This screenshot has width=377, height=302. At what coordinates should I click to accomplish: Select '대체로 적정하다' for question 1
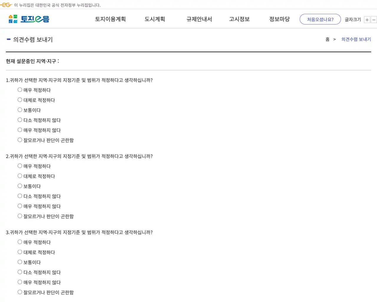point(20,100)
